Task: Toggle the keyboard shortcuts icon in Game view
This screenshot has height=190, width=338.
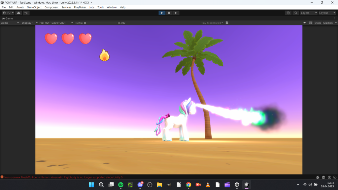Action: point(311,23)
